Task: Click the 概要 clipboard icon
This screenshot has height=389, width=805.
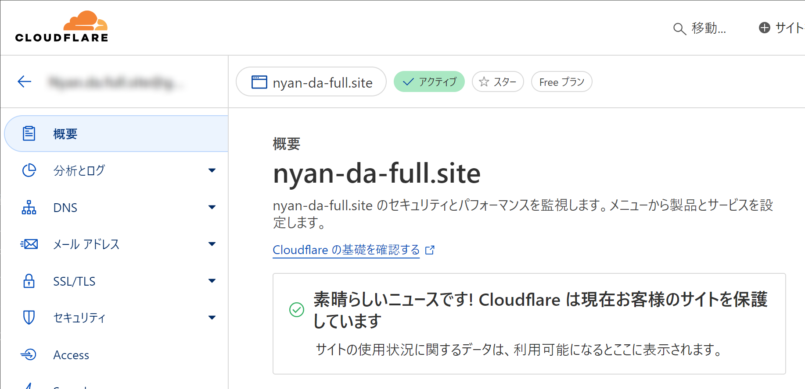Action: (29, 134)
